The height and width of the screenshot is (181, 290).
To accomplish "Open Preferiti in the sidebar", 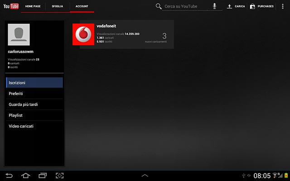I will 34,94.
